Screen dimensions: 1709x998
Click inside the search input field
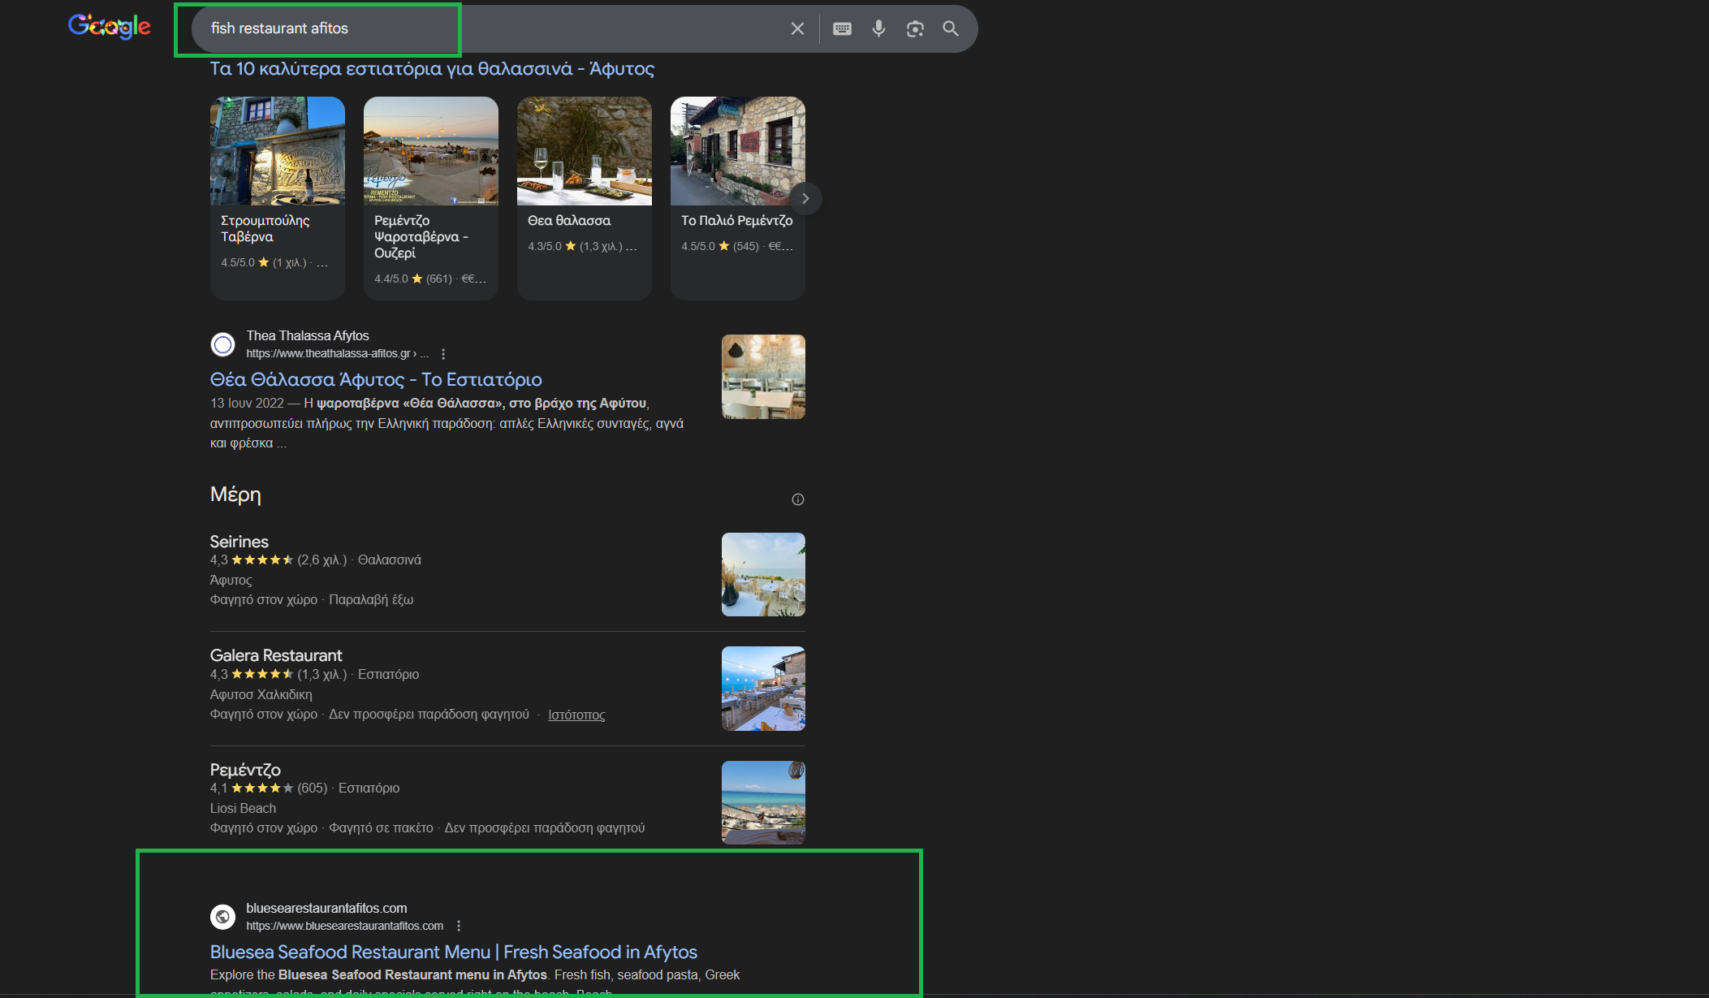[x=487, y=28]
